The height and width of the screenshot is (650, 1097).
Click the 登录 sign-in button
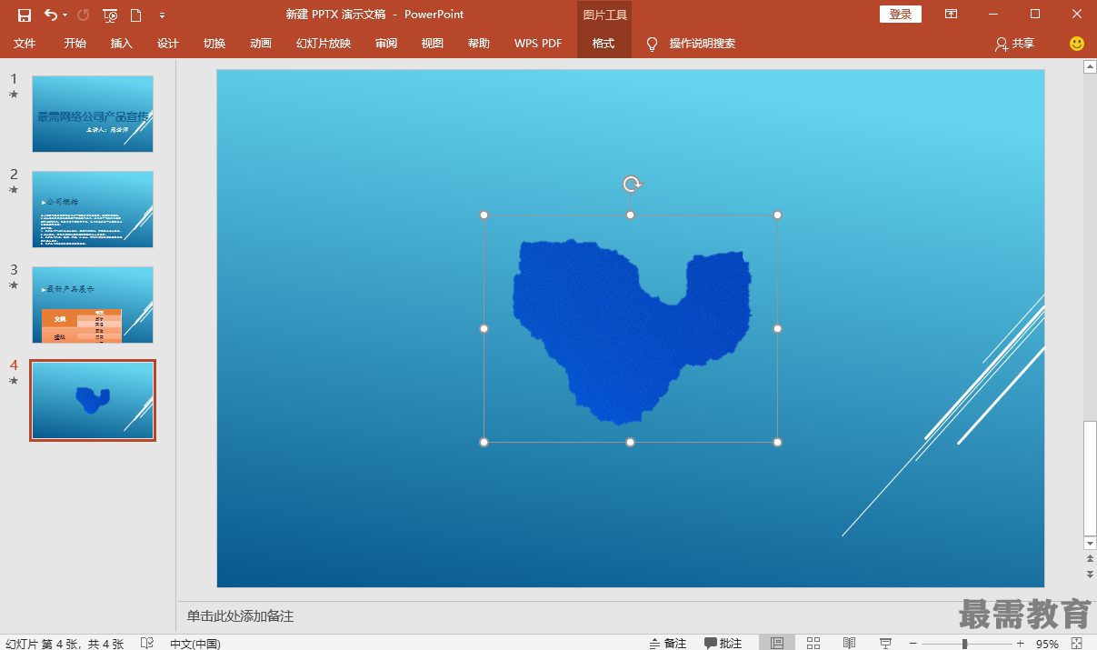point(901,15)
